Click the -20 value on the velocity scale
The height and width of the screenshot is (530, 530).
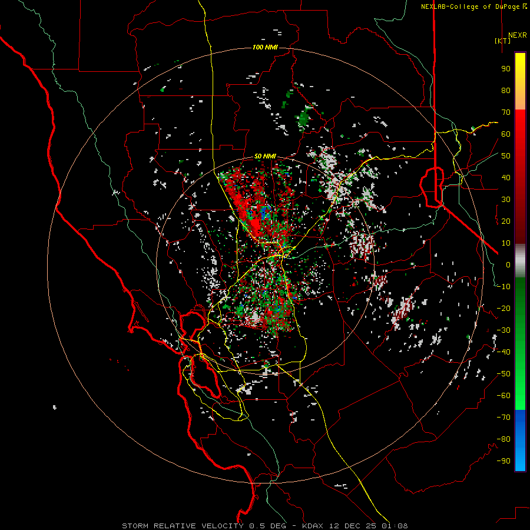pyautogui.click(x=503, y=308)
